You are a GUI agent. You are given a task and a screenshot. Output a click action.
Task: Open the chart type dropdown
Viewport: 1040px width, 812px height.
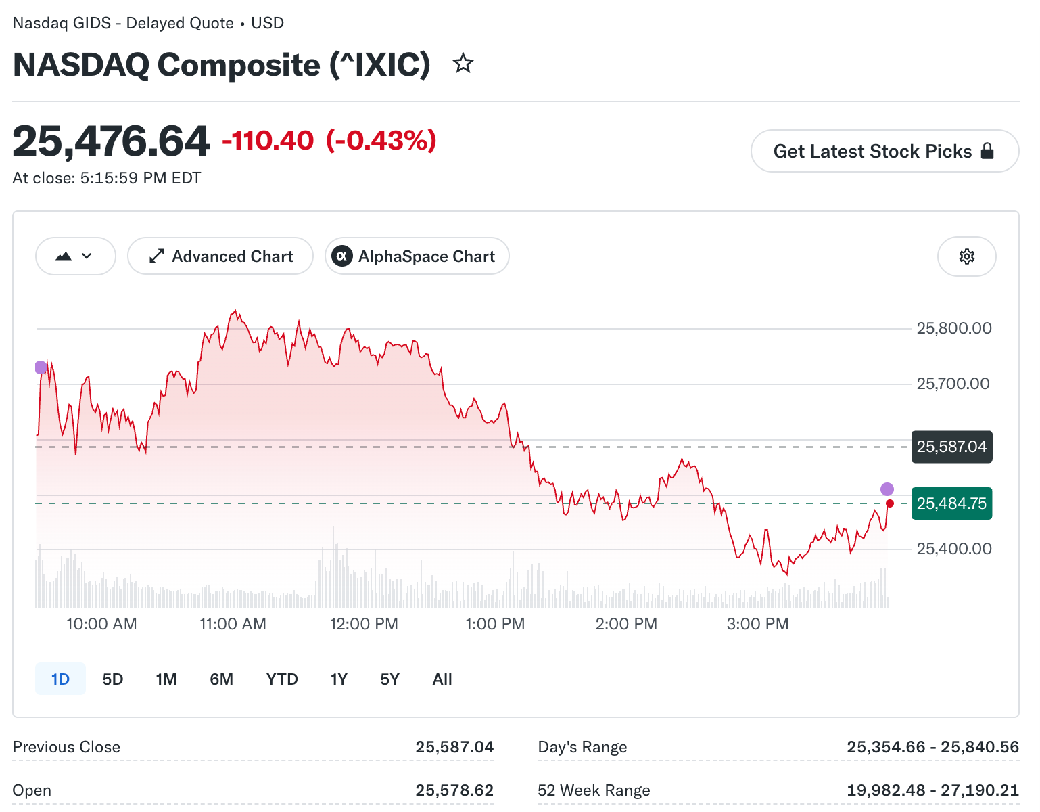(x=76, y=256)
